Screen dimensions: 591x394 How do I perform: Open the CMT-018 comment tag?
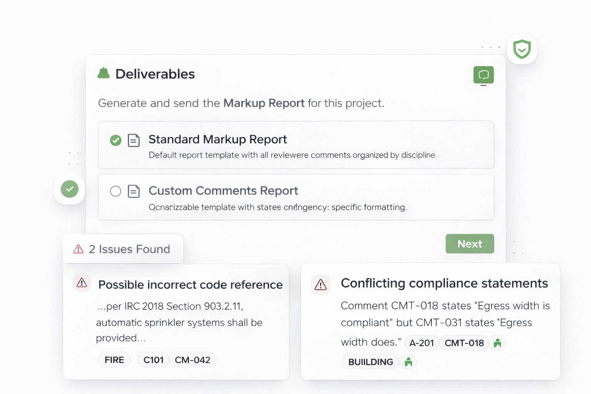pos(464,343)
